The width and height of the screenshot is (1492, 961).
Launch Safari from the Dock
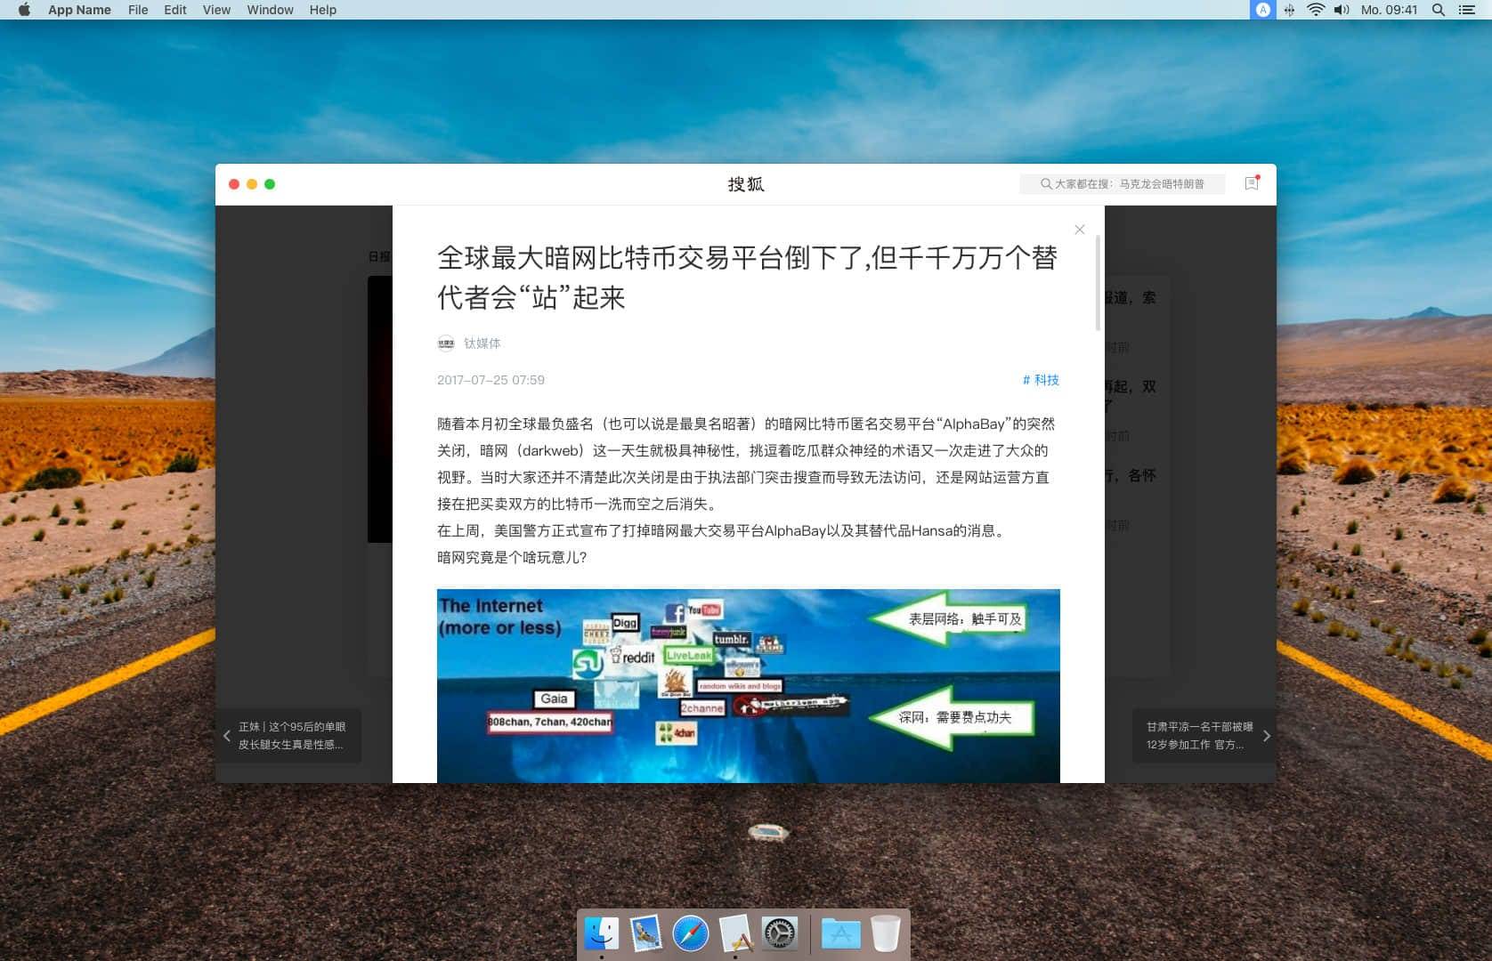tap(691, 933)
